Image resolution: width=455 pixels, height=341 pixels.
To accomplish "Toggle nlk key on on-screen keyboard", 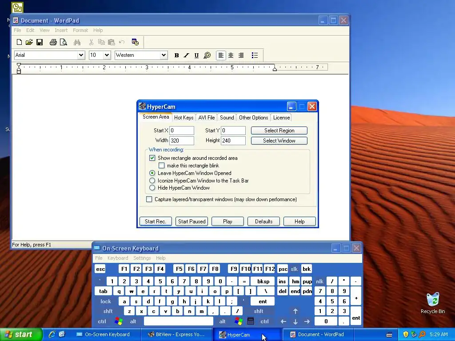I will [320, 281].
